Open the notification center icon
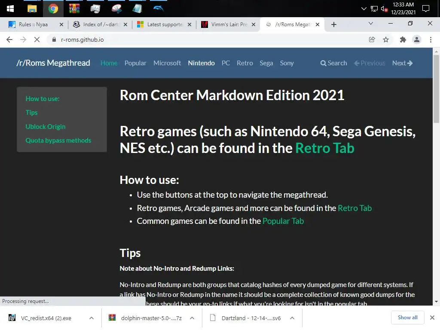This screenshot has width=440, height=330. click(x=426, y=9)
